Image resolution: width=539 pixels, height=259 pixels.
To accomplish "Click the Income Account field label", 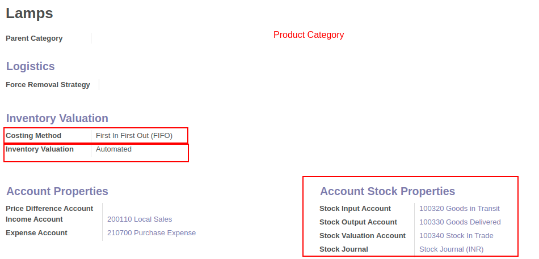I will 35,219.
